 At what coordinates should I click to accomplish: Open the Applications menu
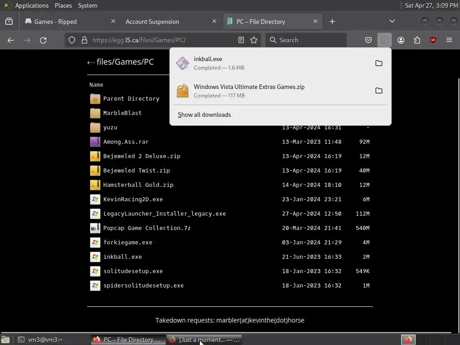pyautogui.click(x=32, y=5)
